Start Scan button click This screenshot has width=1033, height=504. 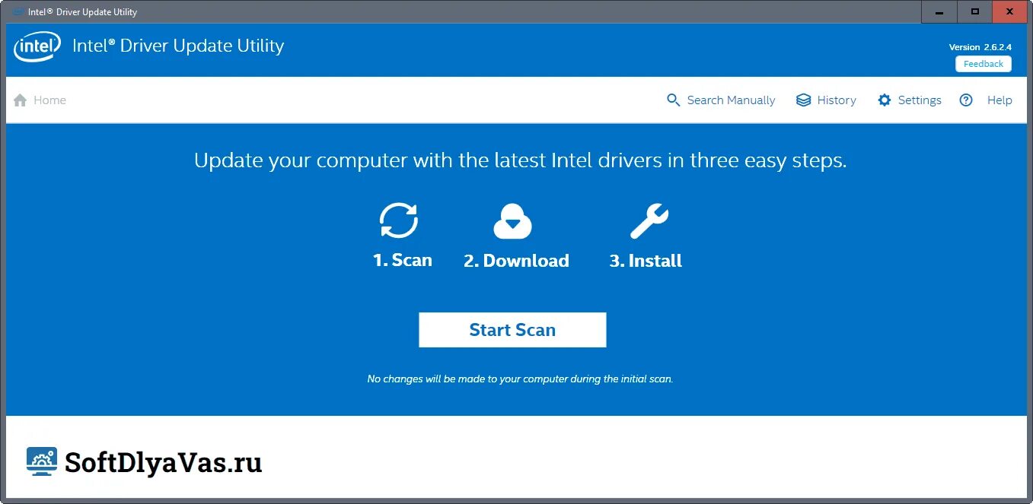pyautogui.click(x=512, y=330)
